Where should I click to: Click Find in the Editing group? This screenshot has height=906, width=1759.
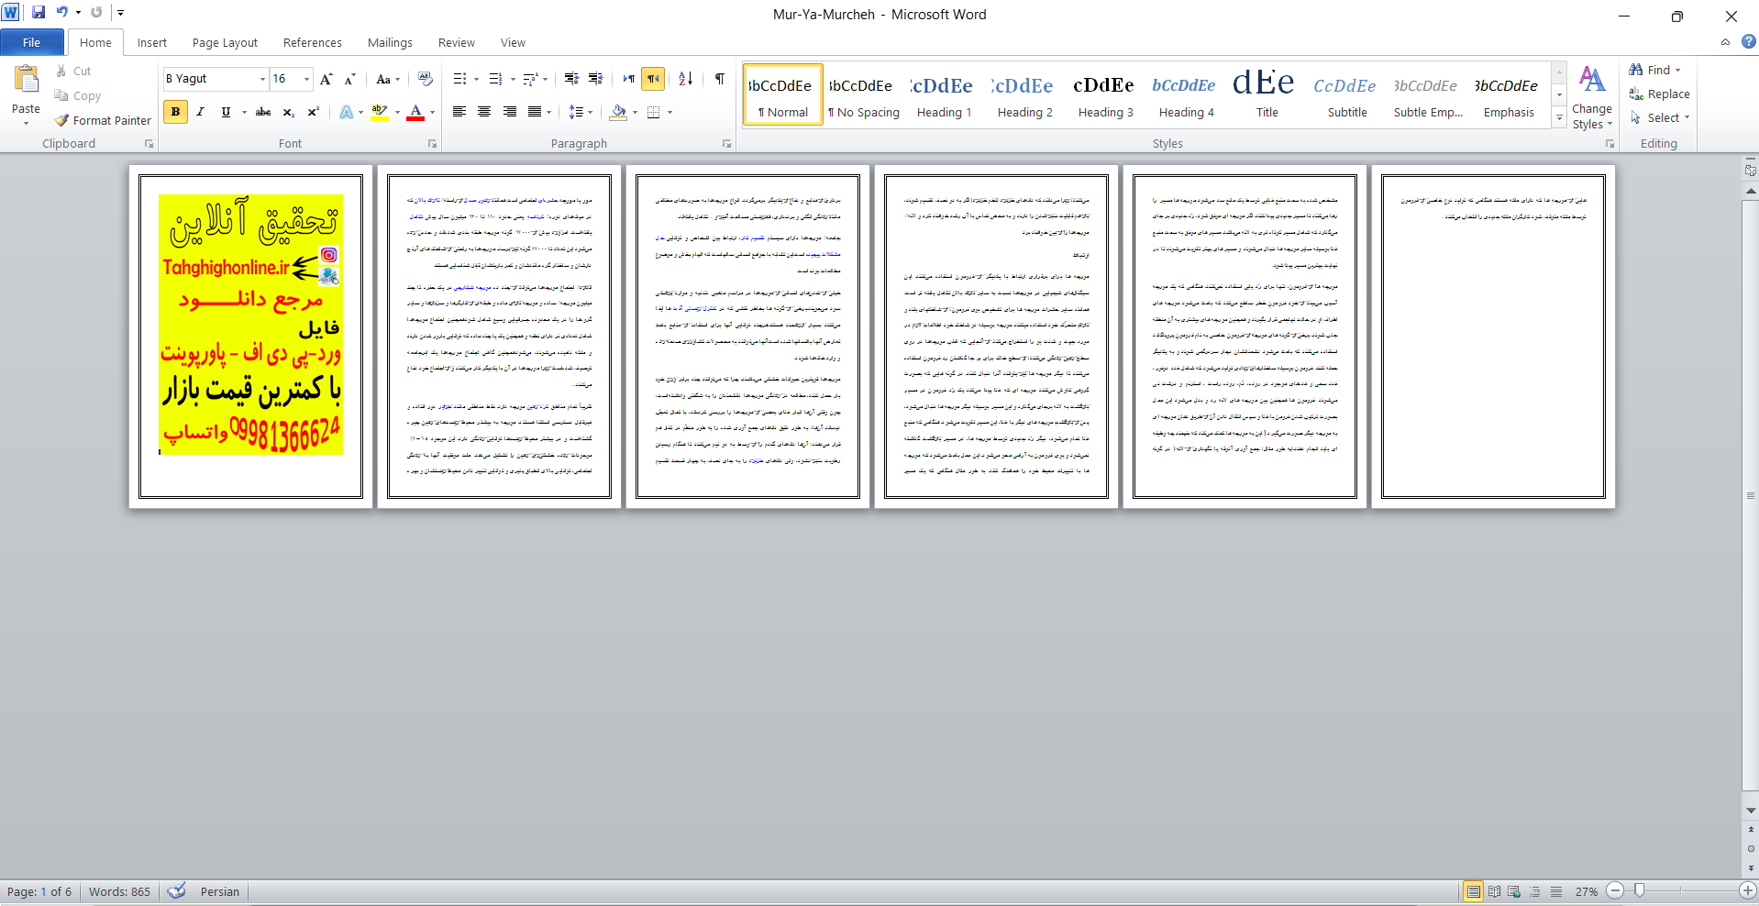[x=1651, y=70]
